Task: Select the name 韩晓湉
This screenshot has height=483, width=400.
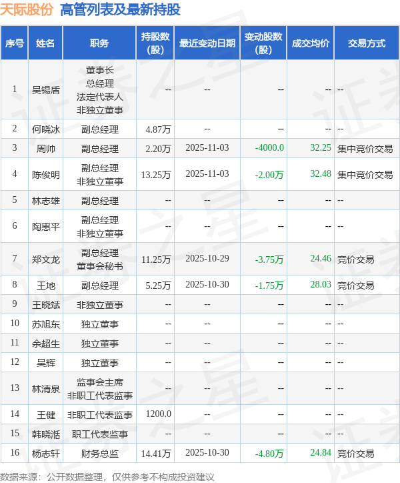Action: pos(45,434)
